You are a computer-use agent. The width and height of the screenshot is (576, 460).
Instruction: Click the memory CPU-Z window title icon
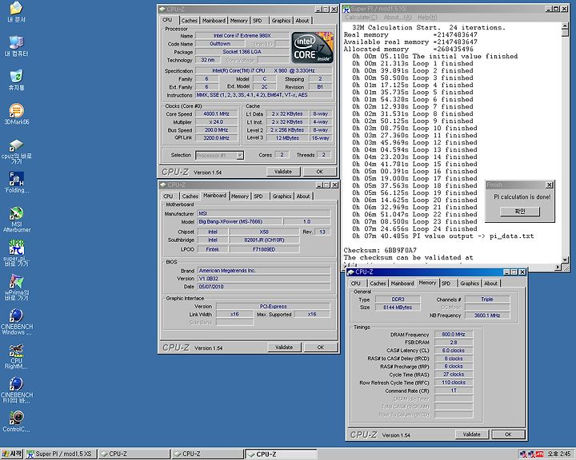pyautogui.click(x=351, y=272)
